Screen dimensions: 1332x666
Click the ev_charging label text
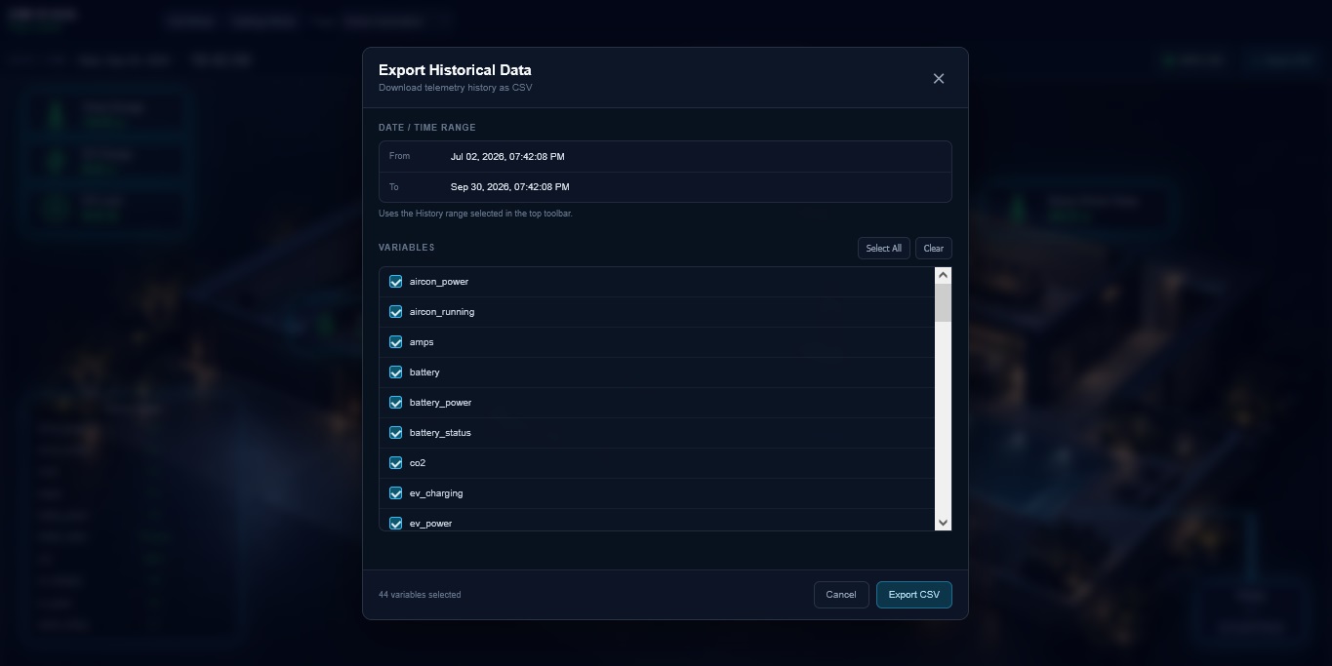pyautogui.click(x=436, y=493)
